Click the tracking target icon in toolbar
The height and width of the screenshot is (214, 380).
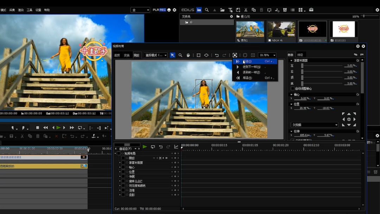click(235, 55)
